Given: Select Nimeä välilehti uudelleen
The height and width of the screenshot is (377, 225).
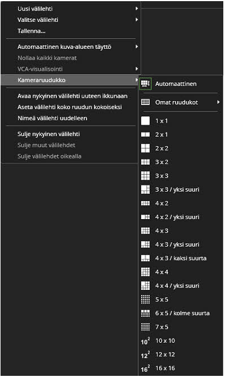Looking at the screenshot, I should pyautogui.click(x=52, y=118).
